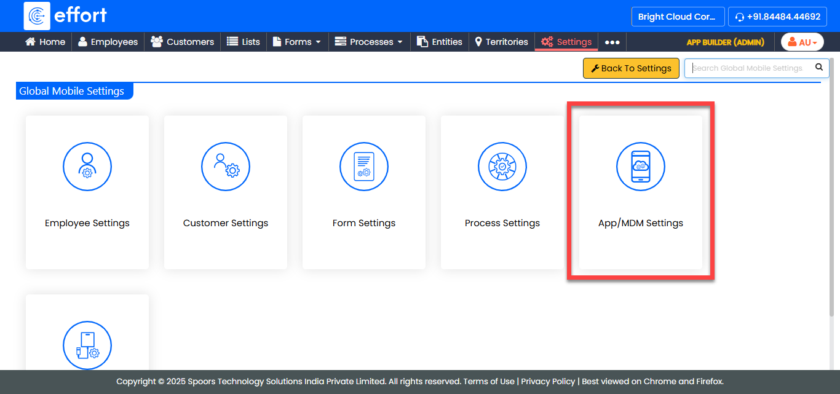Screen dimensions: 840x394
Task: Open the device settings icon in bottom card
Action: [x=87, y=345]
